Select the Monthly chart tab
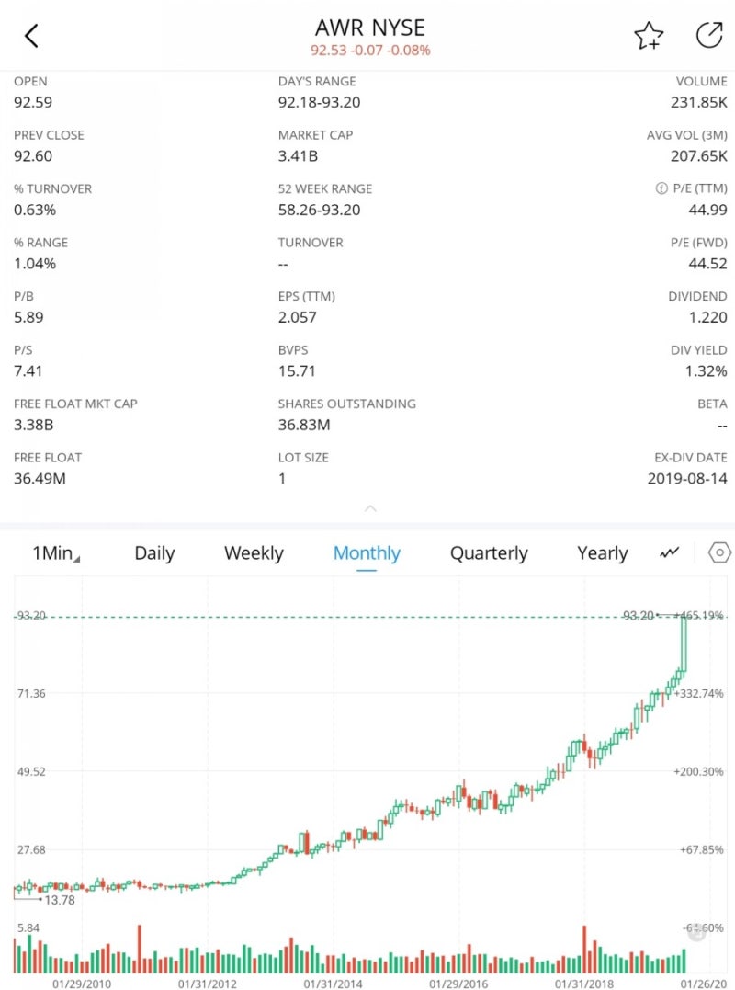 (x=367, y=553)
